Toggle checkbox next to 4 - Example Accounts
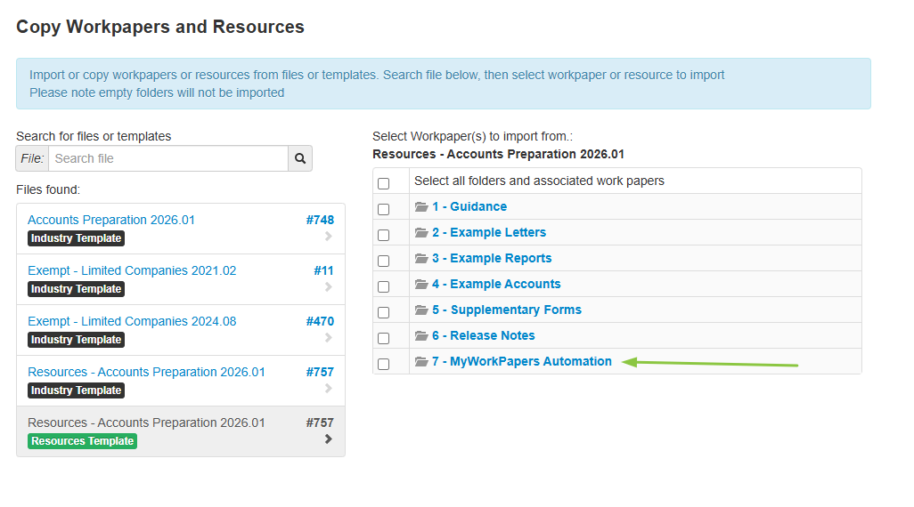The image size is (914, 507). point(384,286)
